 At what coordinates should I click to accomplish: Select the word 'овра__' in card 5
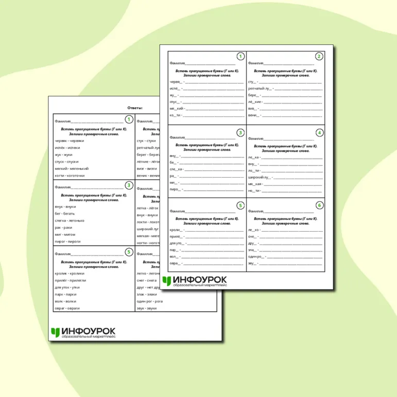[x=175, y=263]
